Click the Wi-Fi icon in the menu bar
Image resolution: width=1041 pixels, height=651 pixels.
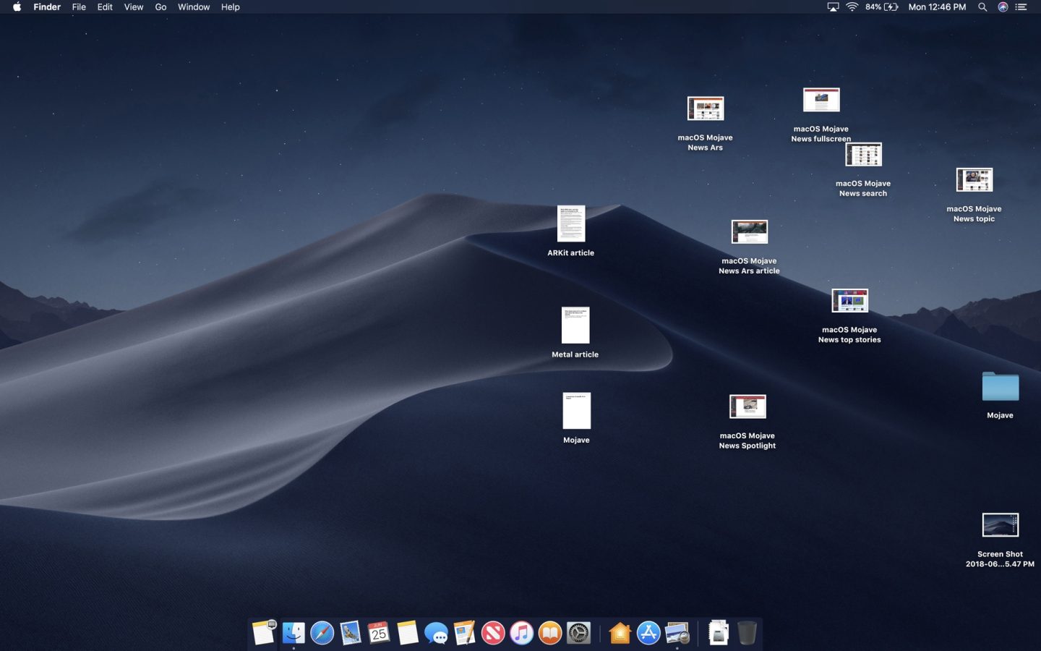(852, 7)
